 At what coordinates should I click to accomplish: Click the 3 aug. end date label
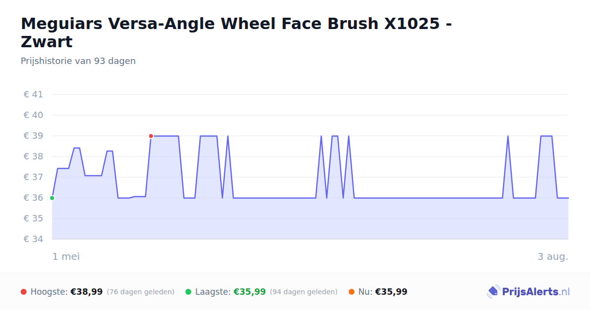click(x=553, y=256)
